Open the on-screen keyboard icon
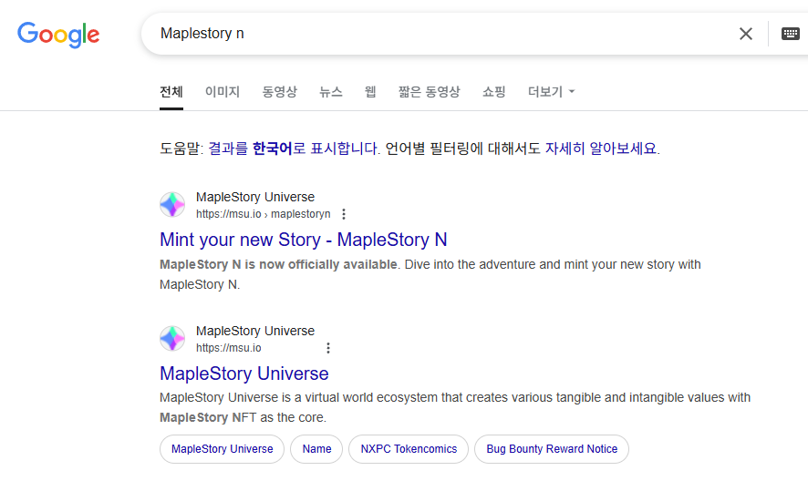Screen dimensions: 808x481 click(790, 34)
